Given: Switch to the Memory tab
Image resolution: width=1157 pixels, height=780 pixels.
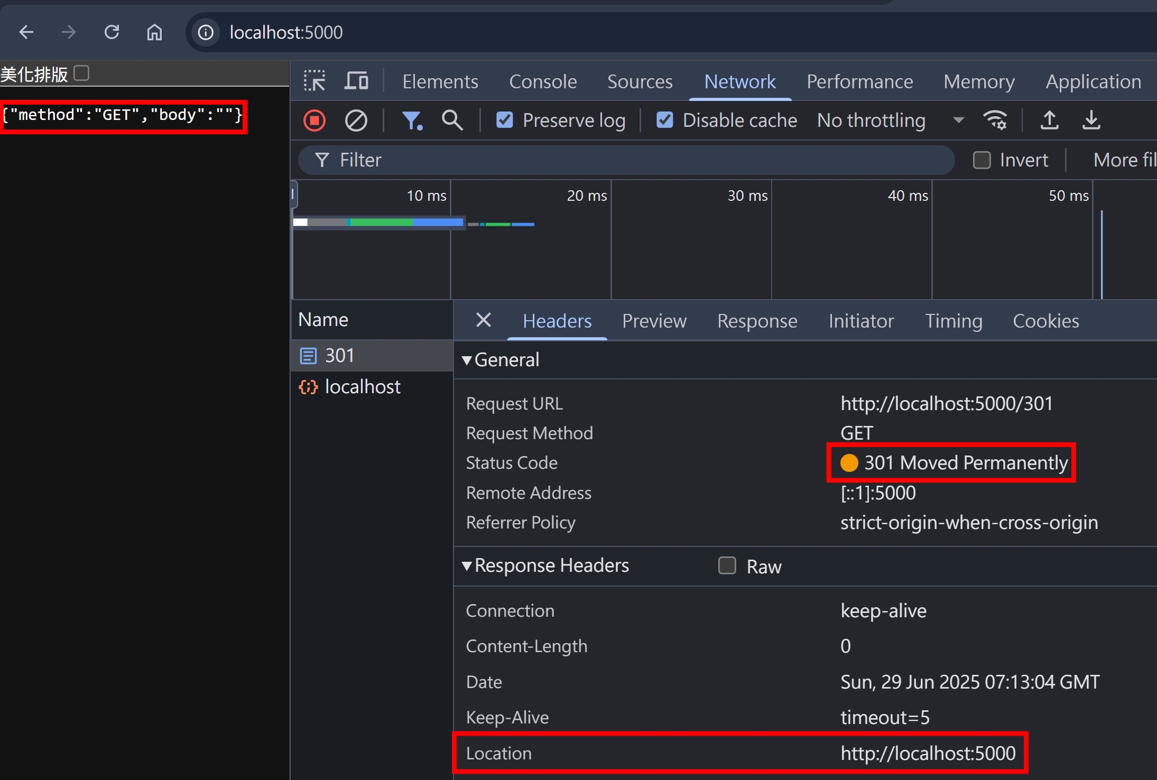Looking at the screenshot, I should point(979,81).
